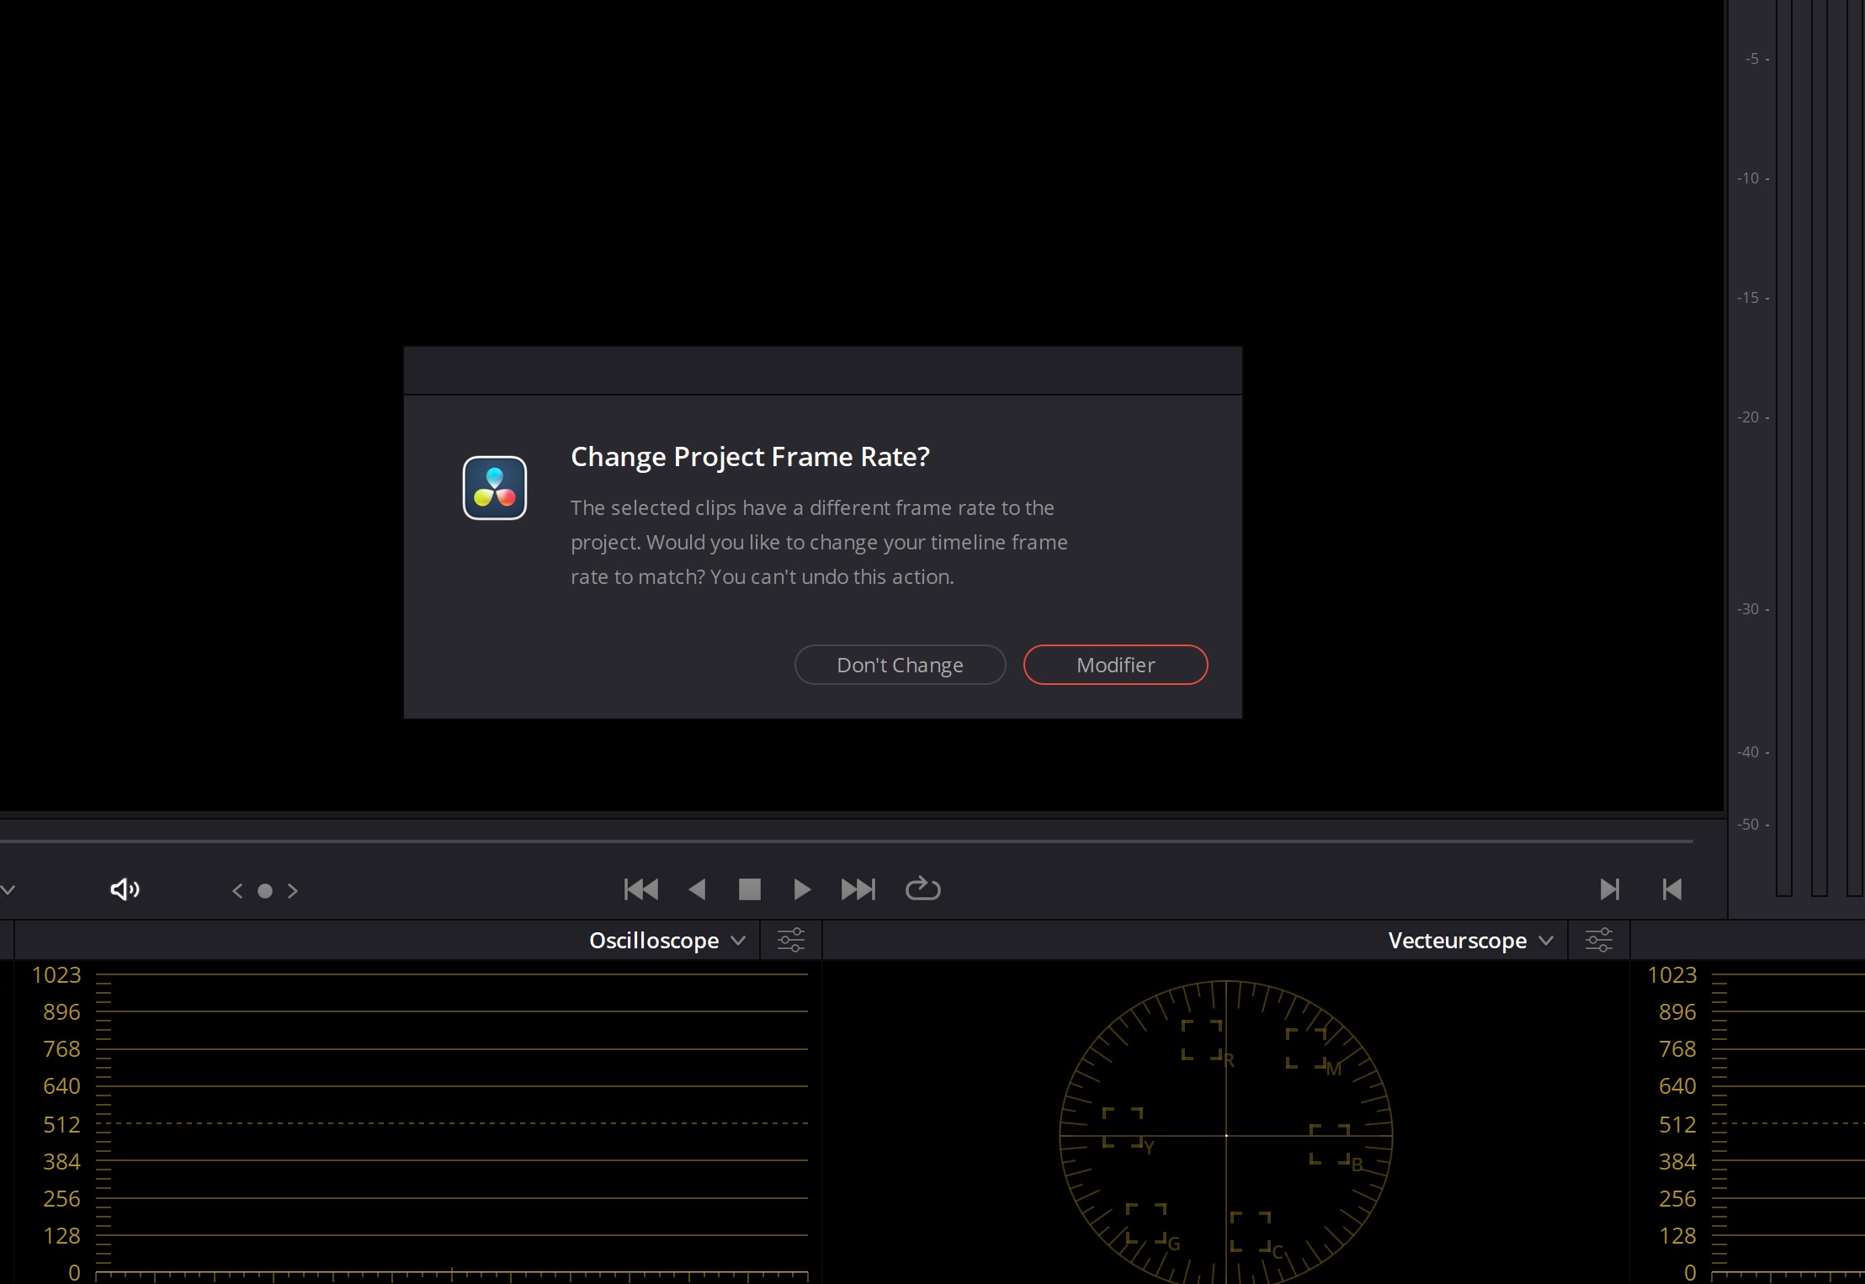Jump to the last frame

pyautogui.click(x=858, y=889)
